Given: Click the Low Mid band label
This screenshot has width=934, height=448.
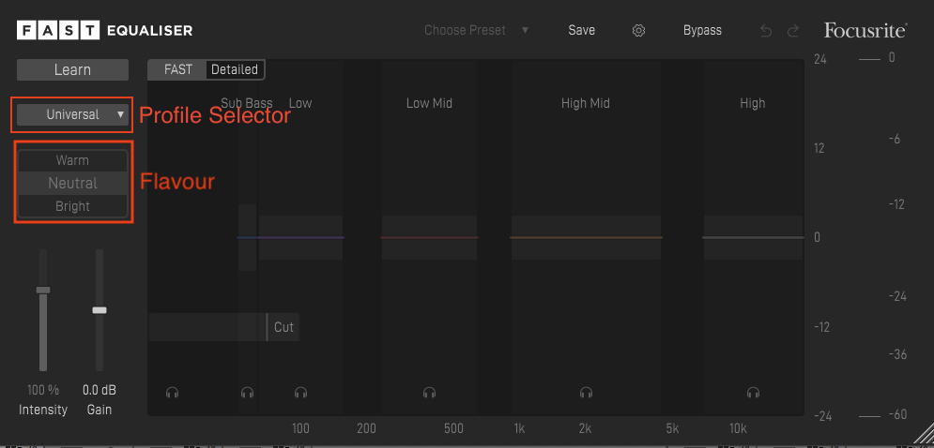Looking at the screenshot, I should coord(430,103).
